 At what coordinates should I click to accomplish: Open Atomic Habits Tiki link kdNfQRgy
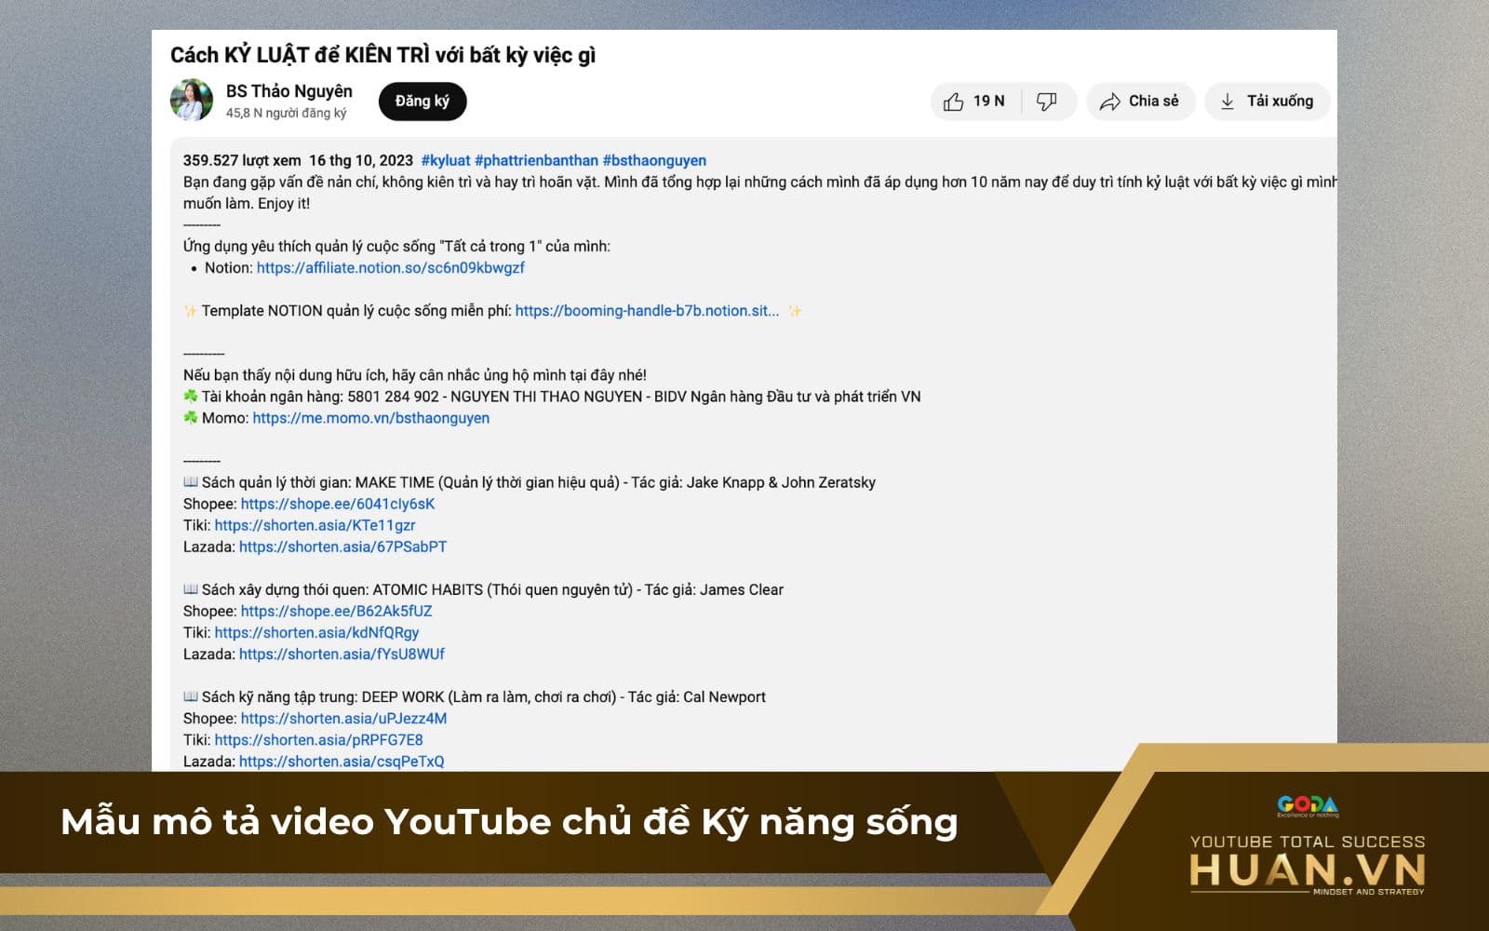(316, 632)
